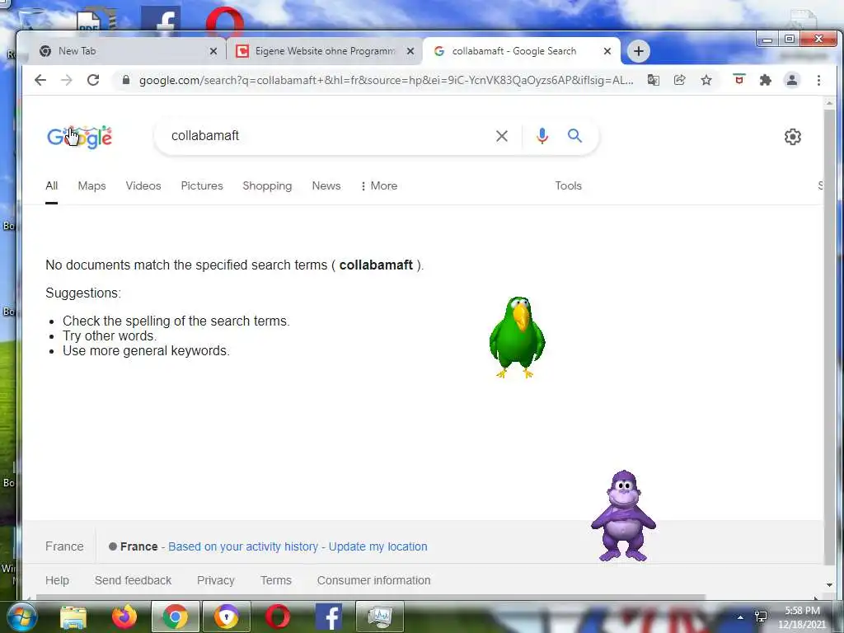Viewport: 844px width, 633px height.
Task: Open the red shield extension icon
Action: click(x=739, y=80)
